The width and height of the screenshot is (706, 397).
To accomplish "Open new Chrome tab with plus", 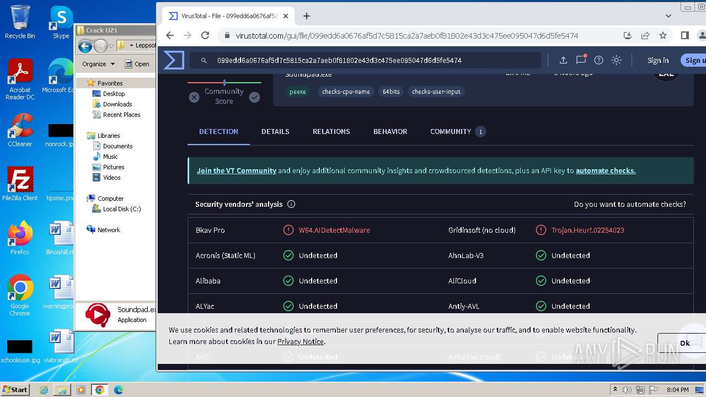I will pyautogui.click(x=307, y=16).
